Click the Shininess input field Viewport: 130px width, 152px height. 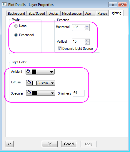(x=79, y=93)
